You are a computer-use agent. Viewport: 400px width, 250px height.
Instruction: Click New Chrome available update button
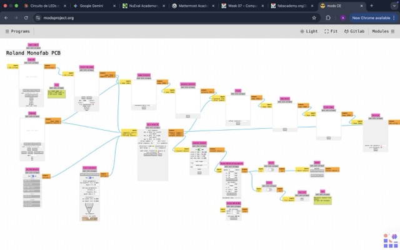(x=371, y=18)
